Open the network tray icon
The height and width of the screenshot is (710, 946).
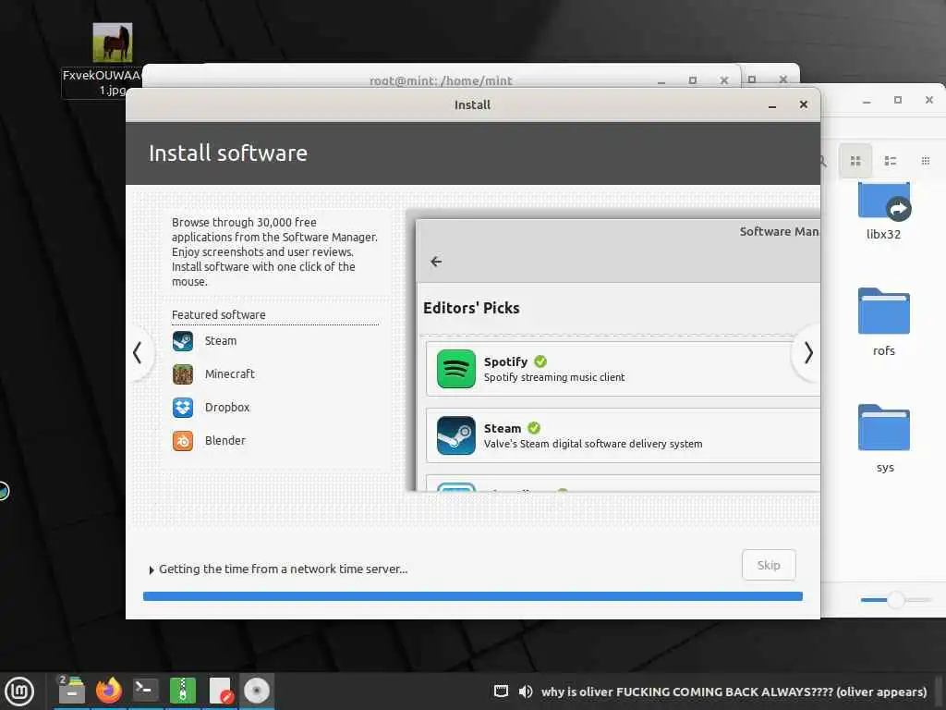[x=501, y=692]
